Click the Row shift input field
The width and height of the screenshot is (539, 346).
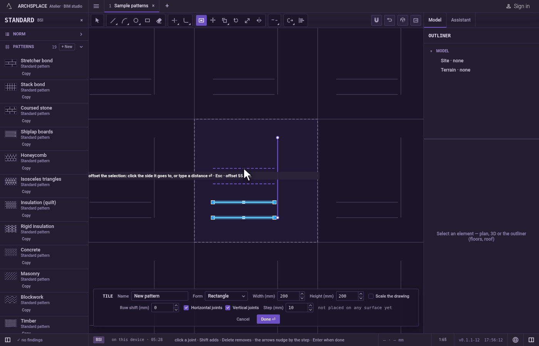[x=162, y=308]
